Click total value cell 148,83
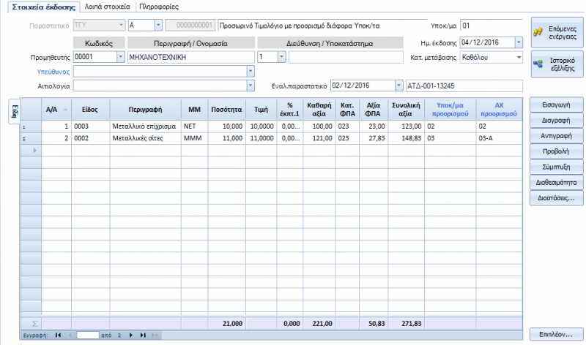Screen dimensions: 586x345 click(407, 138)
